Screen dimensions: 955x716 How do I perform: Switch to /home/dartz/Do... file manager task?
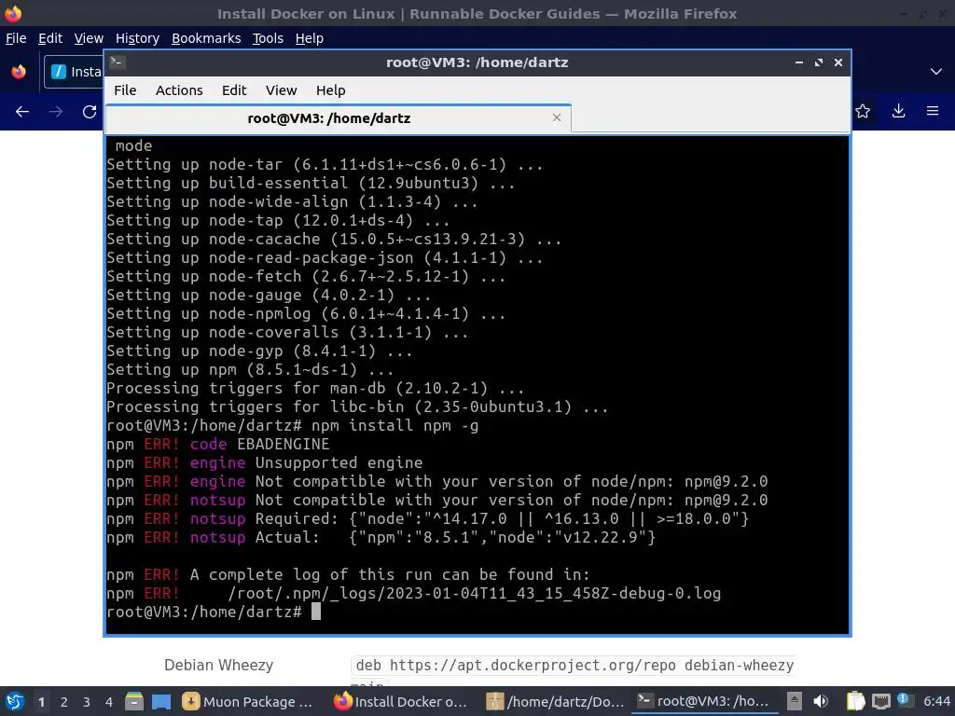click(556, 702)
